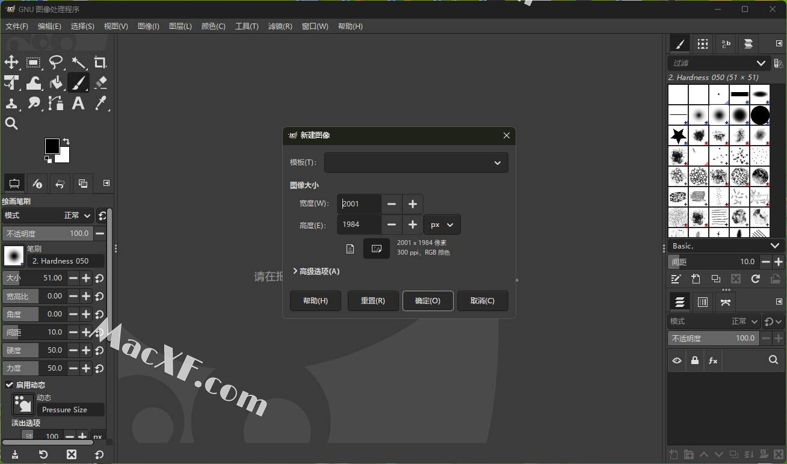The width and height of the screenshot is (787, 464).
Task: Search layers with magnifier icon
Action: click(x=774, y=360)
